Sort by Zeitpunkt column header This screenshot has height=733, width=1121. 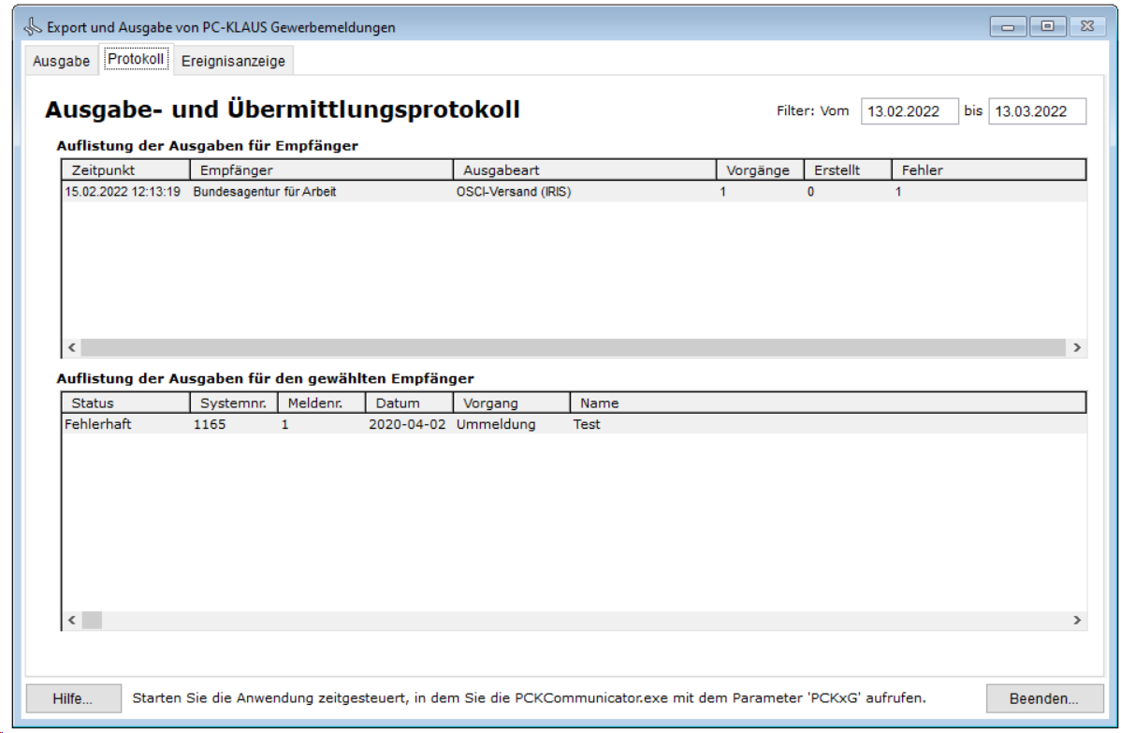(x=126, y=169)
